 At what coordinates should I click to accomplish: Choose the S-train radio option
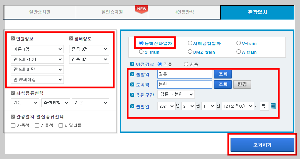point(141,52)
